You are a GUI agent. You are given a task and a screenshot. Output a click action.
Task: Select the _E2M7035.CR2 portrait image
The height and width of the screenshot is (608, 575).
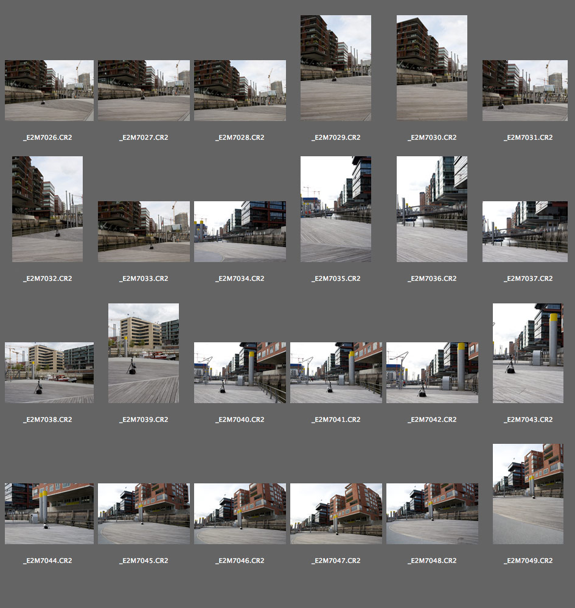335,209
